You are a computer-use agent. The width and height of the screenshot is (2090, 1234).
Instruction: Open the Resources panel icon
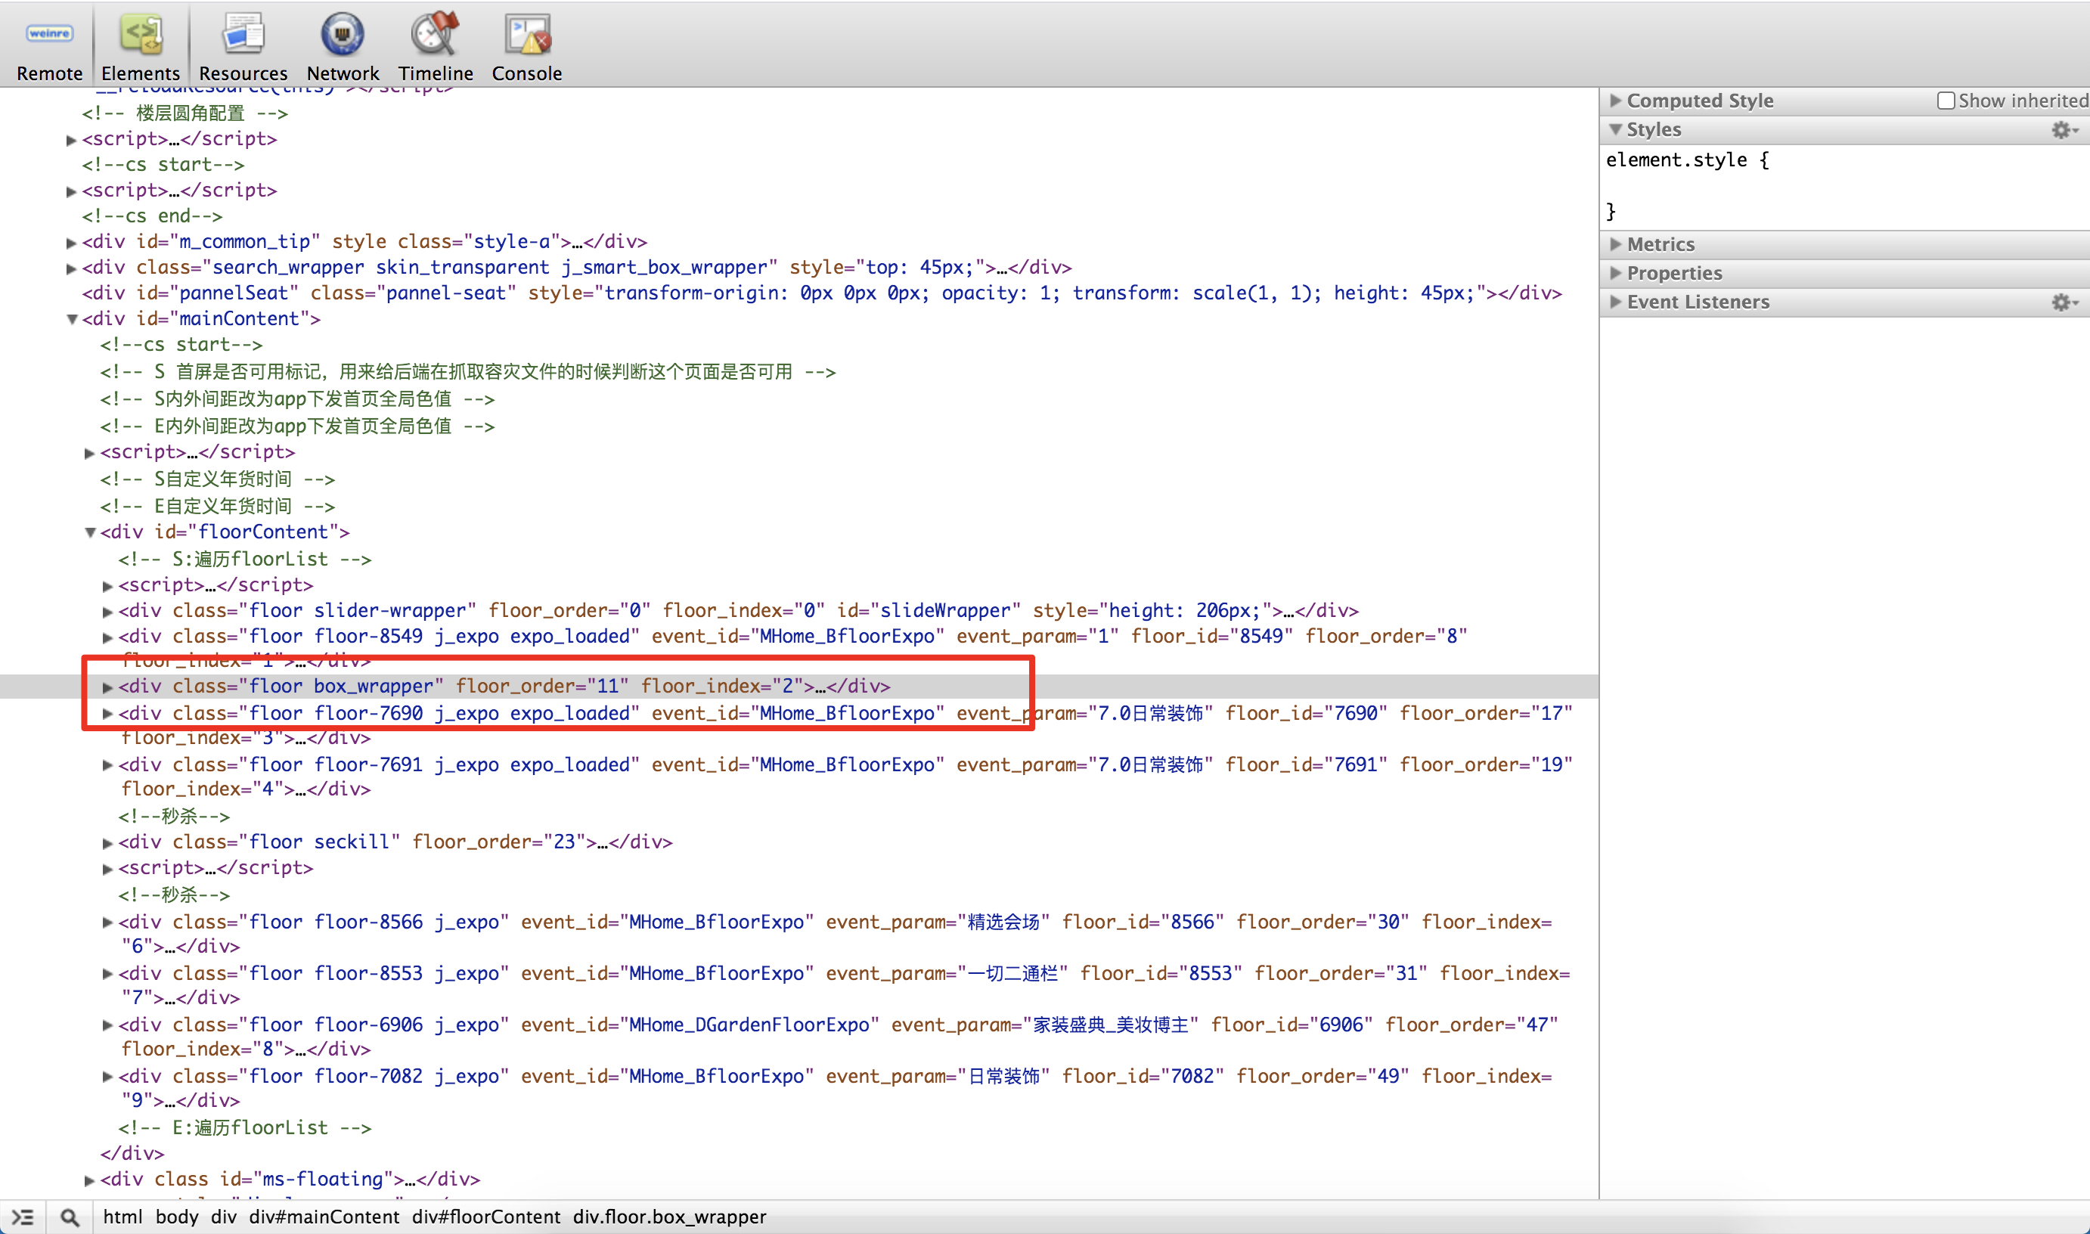243,35
